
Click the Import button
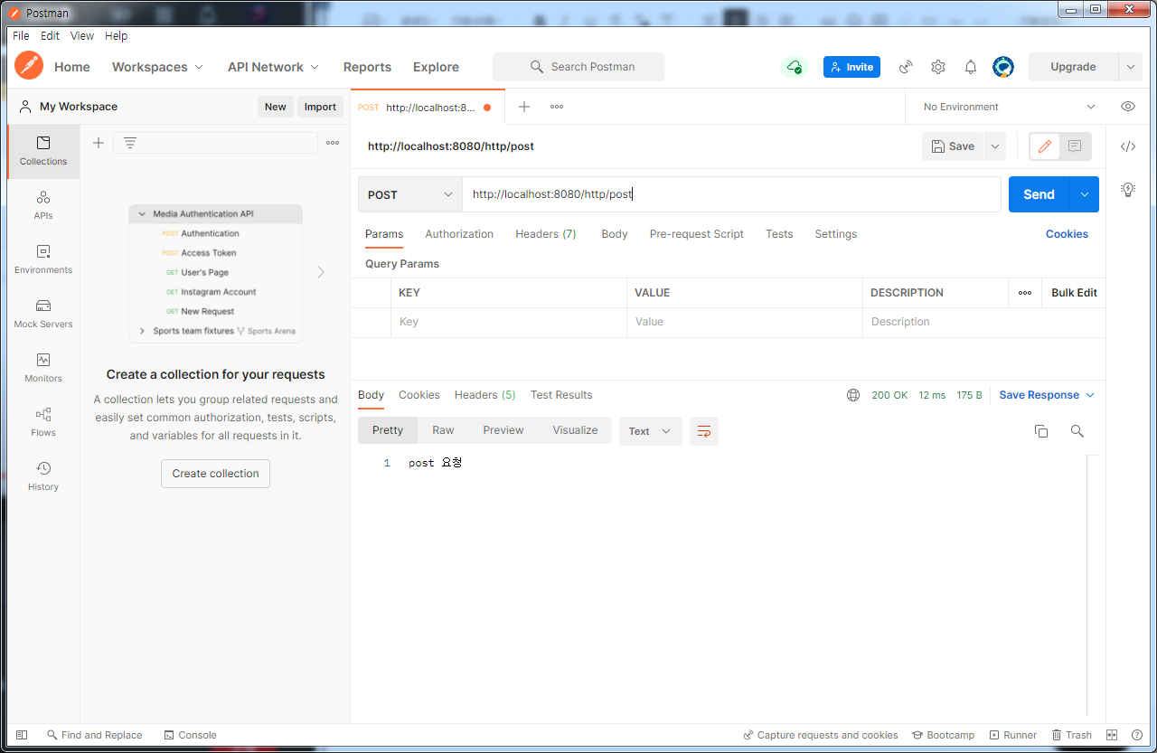coord(320,107)
